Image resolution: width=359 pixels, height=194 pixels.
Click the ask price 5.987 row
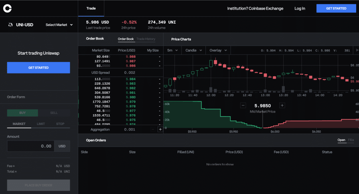coord(120,61)
